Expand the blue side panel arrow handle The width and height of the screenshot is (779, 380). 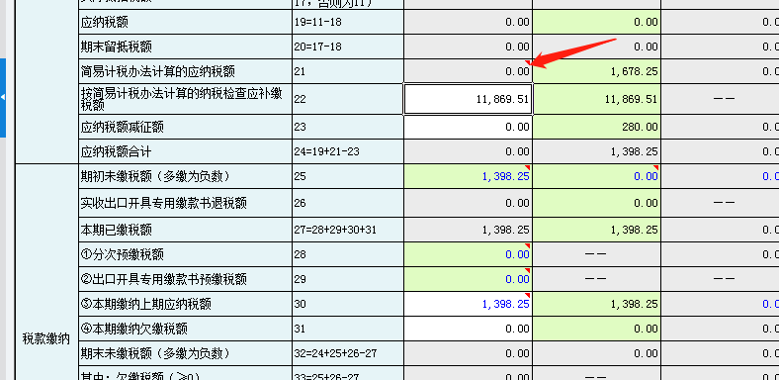[3, 98]
